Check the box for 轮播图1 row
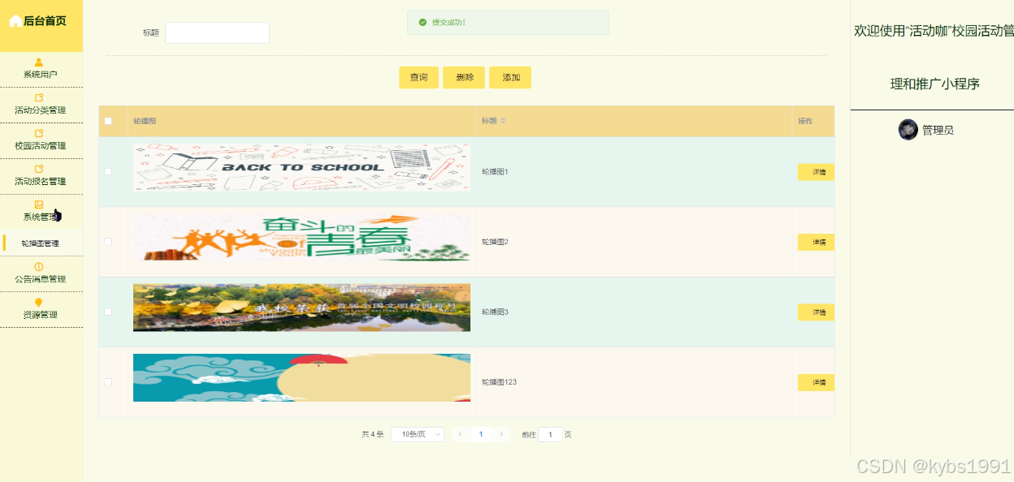The height and width of the screenshot is (482, 1014). point(108,171)
